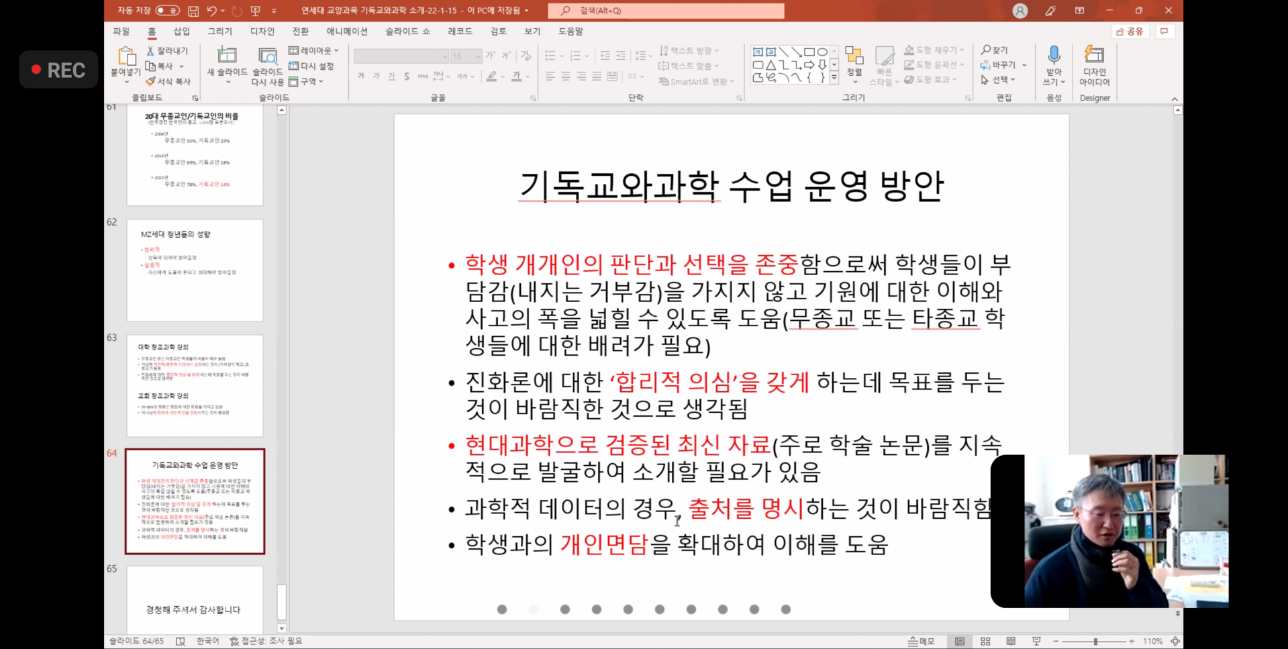Click 메모 (Notes) in status bar
Screen dimensions: 1288x649
921,642
